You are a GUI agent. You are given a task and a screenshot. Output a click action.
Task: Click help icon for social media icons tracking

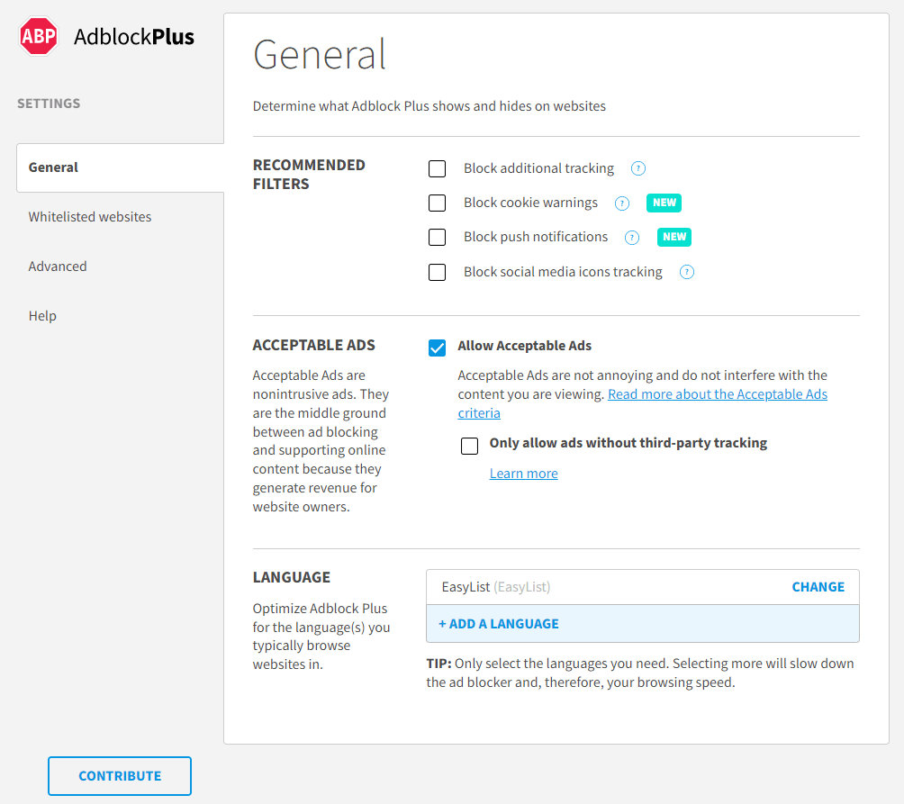tap(687, 271)
